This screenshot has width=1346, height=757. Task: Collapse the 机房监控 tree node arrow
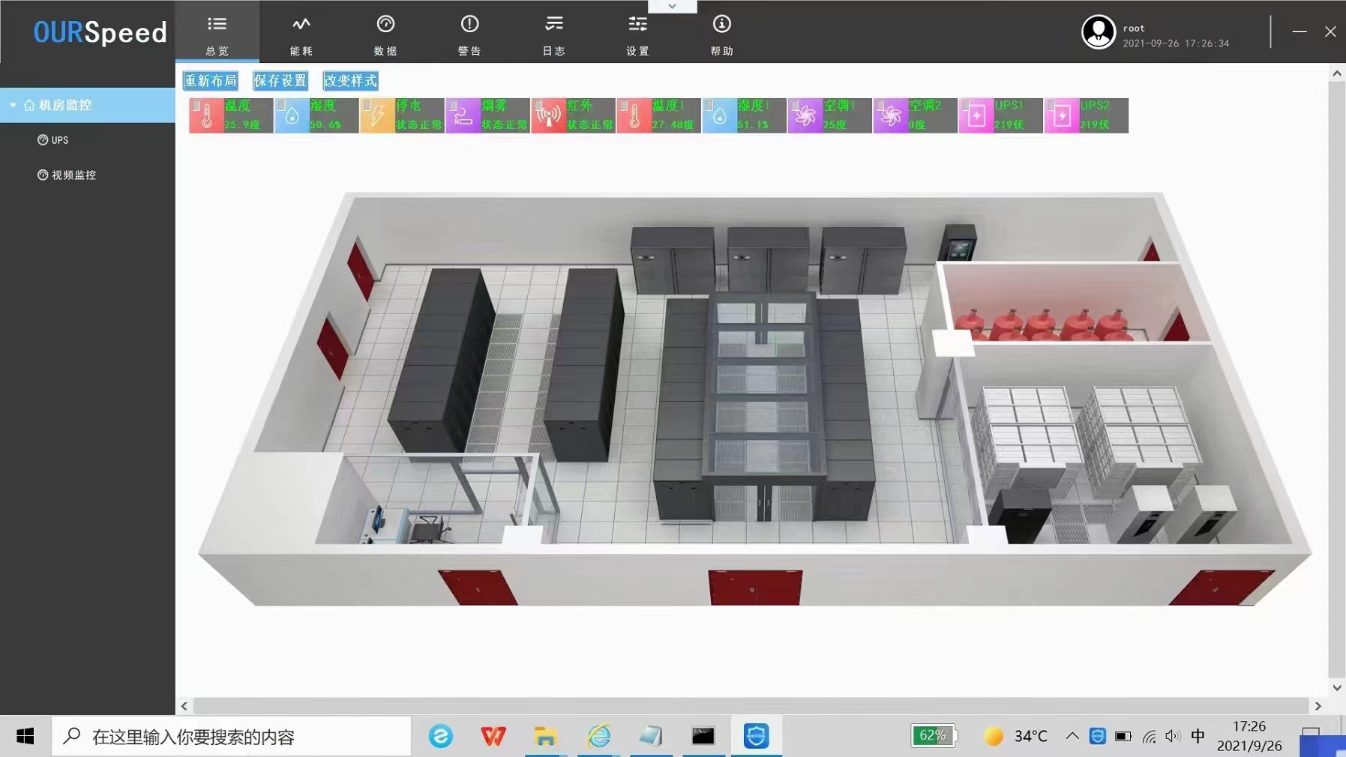click(x=13, y=106)
